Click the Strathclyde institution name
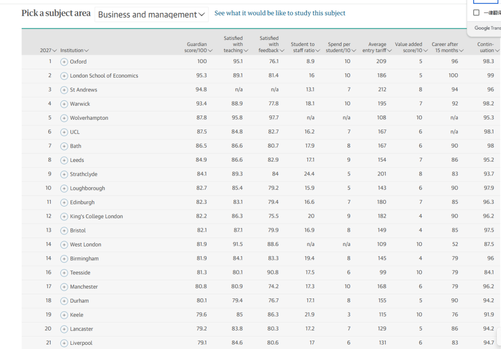 click(x=83, y=174)
